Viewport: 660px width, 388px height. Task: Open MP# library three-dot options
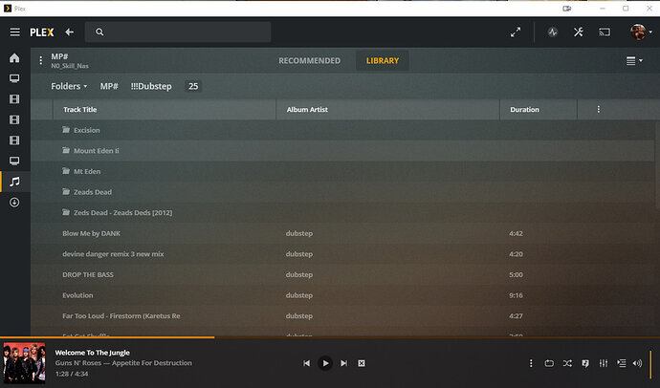[40, 60]
